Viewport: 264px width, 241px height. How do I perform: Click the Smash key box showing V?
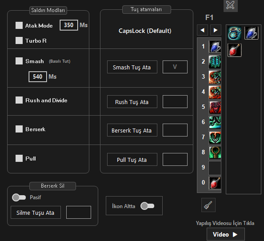(x=175, y=67)
